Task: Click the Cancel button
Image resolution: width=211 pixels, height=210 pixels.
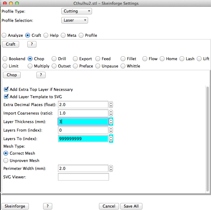Action: coord(109,206)
